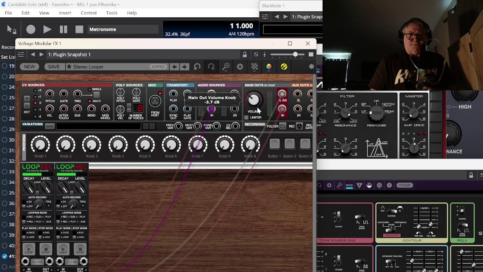
Task: Click Main Out Volume knob
Action: coord(254,100)
